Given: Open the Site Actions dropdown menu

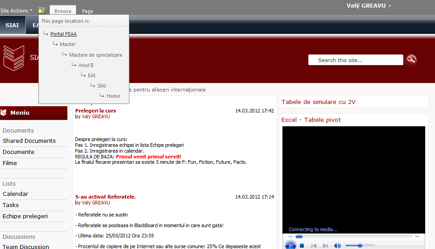Looking at the screenshot, I should click(x=16, y=10).
